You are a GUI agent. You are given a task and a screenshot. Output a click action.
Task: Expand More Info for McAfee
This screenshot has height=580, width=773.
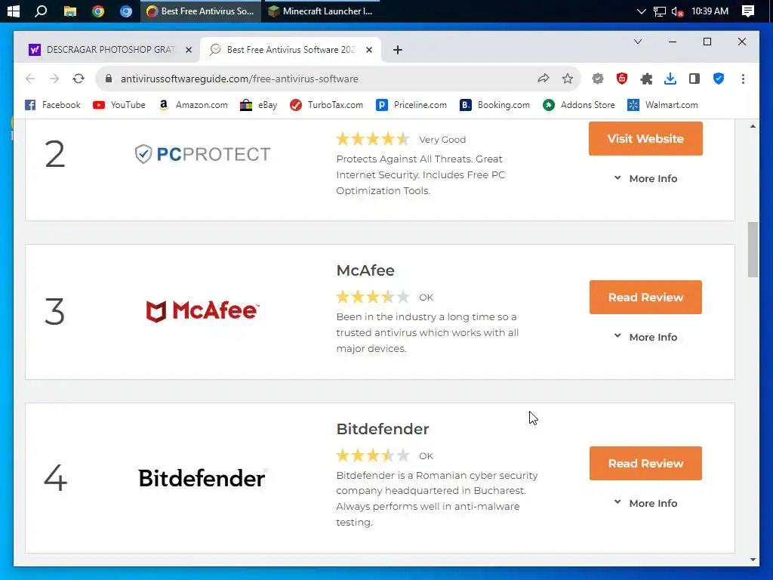pyautogui.click(x=645, y=337)
